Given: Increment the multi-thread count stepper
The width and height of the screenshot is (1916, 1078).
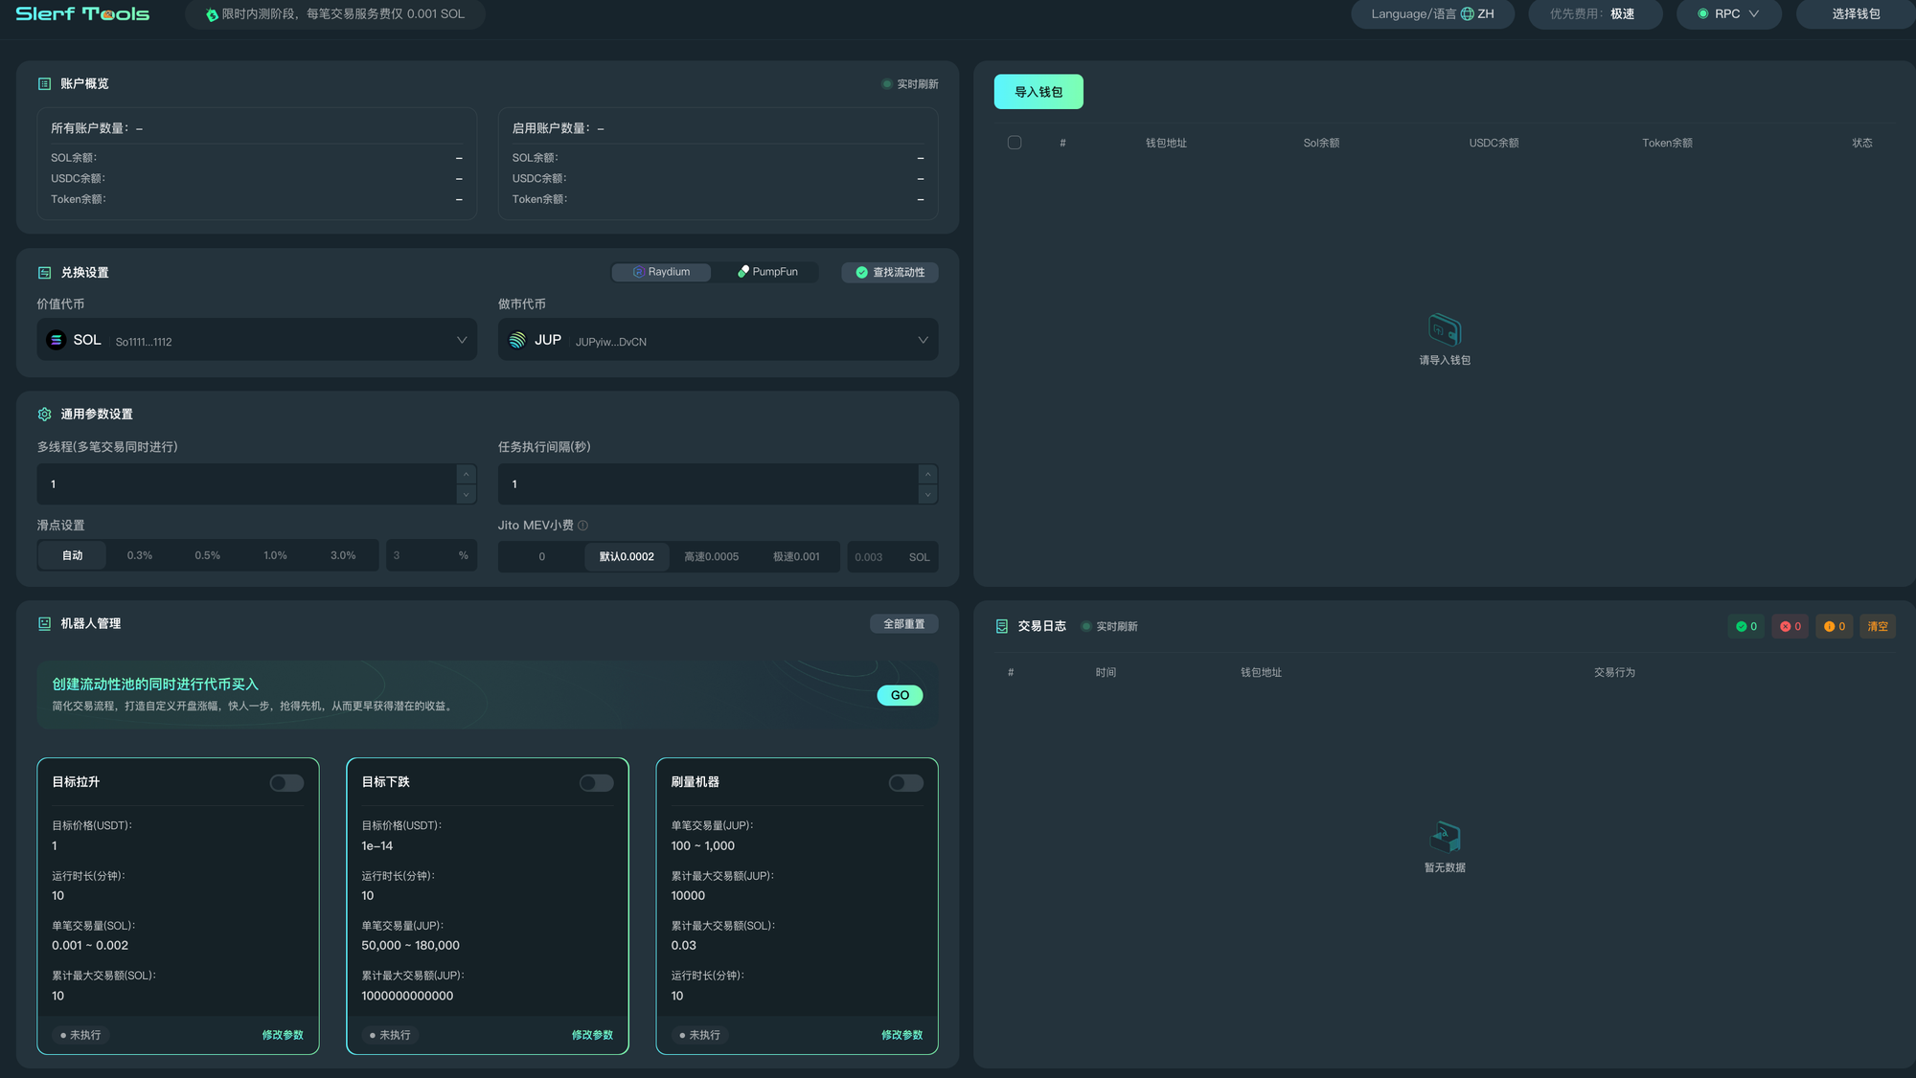Looking at the screenshot, I should 466,474.
